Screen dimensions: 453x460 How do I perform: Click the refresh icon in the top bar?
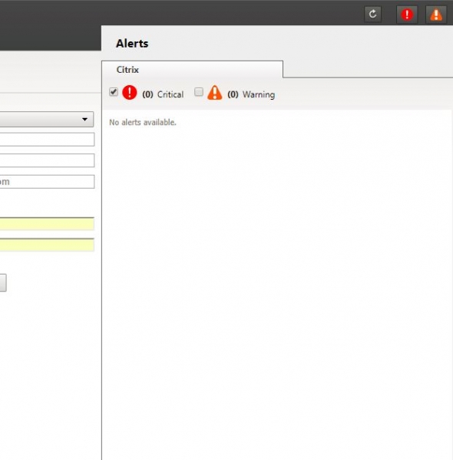point(372,14)
